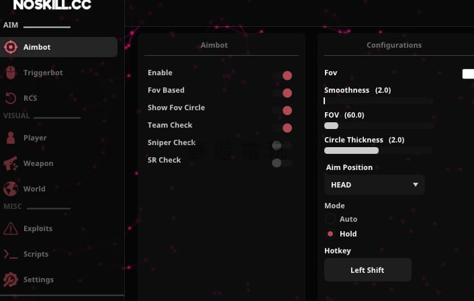This screenshot has width=474, height=301.
Task: Click the Sniper Check label text
Action: coord(171,142)
